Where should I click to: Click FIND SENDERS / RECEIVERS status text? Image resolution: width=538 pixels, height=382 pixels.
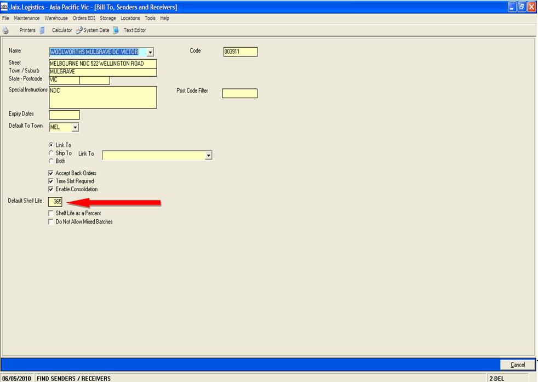point(74,378)
